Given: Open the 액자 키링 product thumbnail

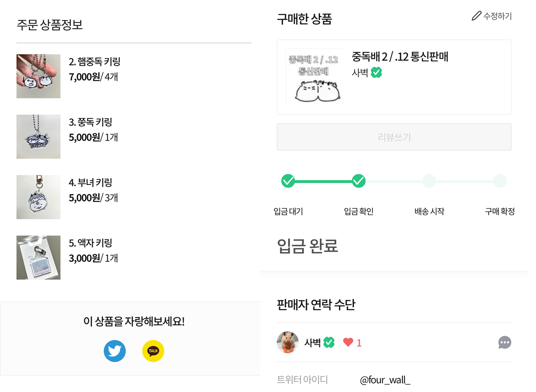Looking at the screenshot, I should (x=38, y=257).
